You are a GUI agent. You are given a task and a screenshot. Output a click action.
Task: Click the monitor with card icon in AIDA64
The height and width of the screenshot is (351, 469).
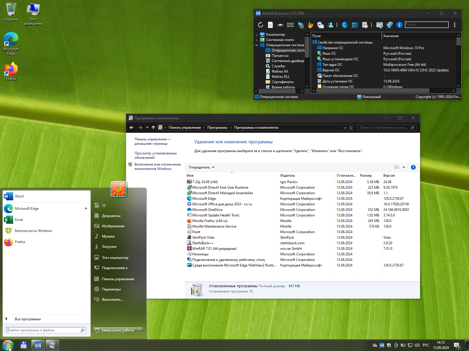click(x=300, y=25)
